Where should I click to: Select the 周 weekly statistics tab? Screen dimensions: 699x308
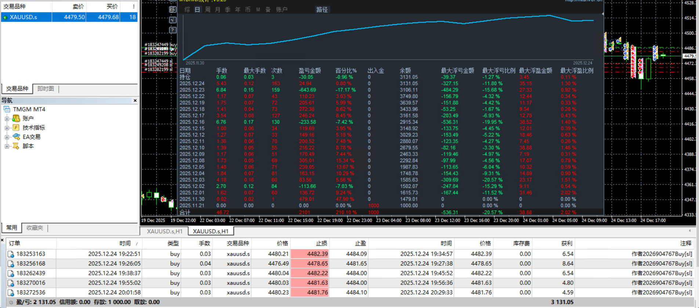point(207,10)
